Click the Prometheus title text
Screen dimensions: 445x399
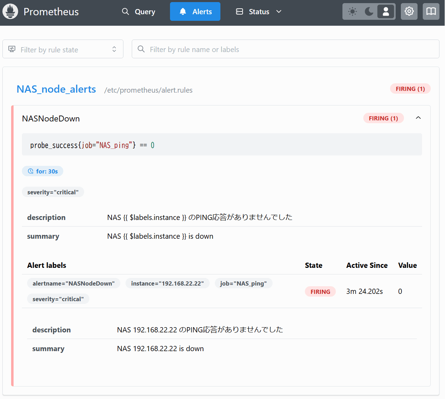click(51, 11)
